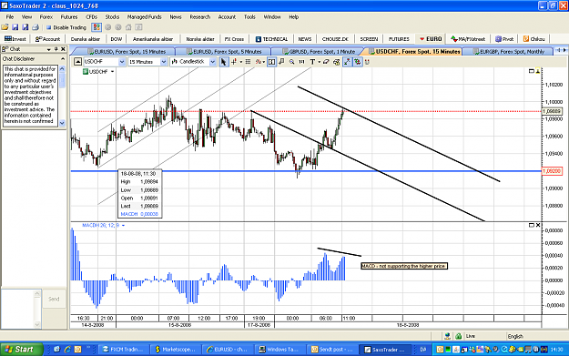569x356 pixels.
Task: Click the chat disclaimer scroll down arrow
Action: pos(62,123)
